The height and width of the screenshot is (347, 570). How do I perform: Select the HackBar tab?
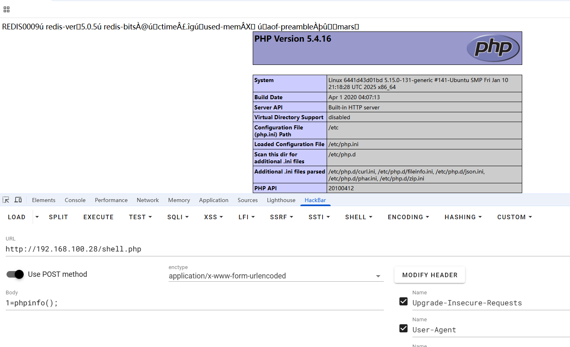pyautogui.click(x=315, y=200)
